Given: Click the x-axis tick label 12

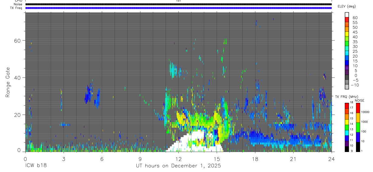Looking at the screenshot, I should [178, 159].
